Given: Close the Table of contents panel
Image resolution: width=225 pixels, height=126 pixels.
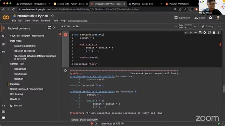Looking at the screenshot, I should point(54,27).
